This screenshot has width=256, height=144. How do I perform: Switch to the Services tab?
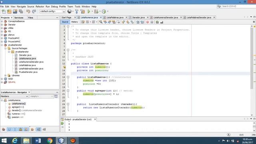pos(19,18)
